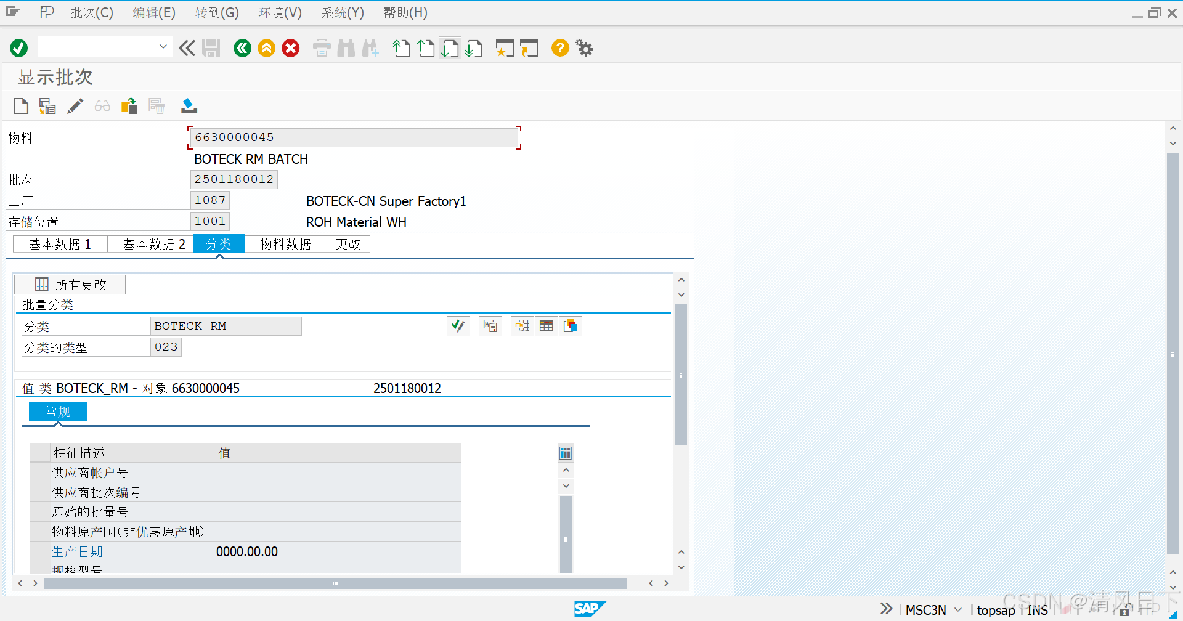Click the document overview classification icon
This screenshot has width=1183, height=621.
(x=490, y=326)
